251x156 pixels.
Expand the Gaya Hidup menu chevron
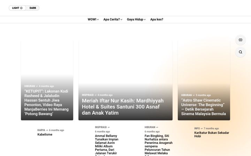(x=145, y=19)
